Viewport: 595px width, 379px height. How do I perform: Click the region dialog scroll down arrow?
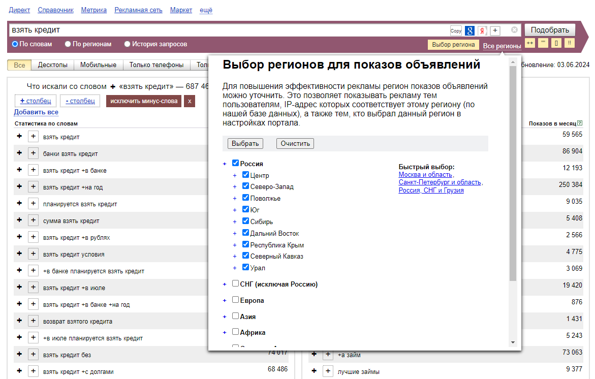513,342
